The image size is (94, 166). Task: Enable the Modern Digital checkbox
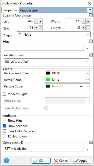click(4, 94)
